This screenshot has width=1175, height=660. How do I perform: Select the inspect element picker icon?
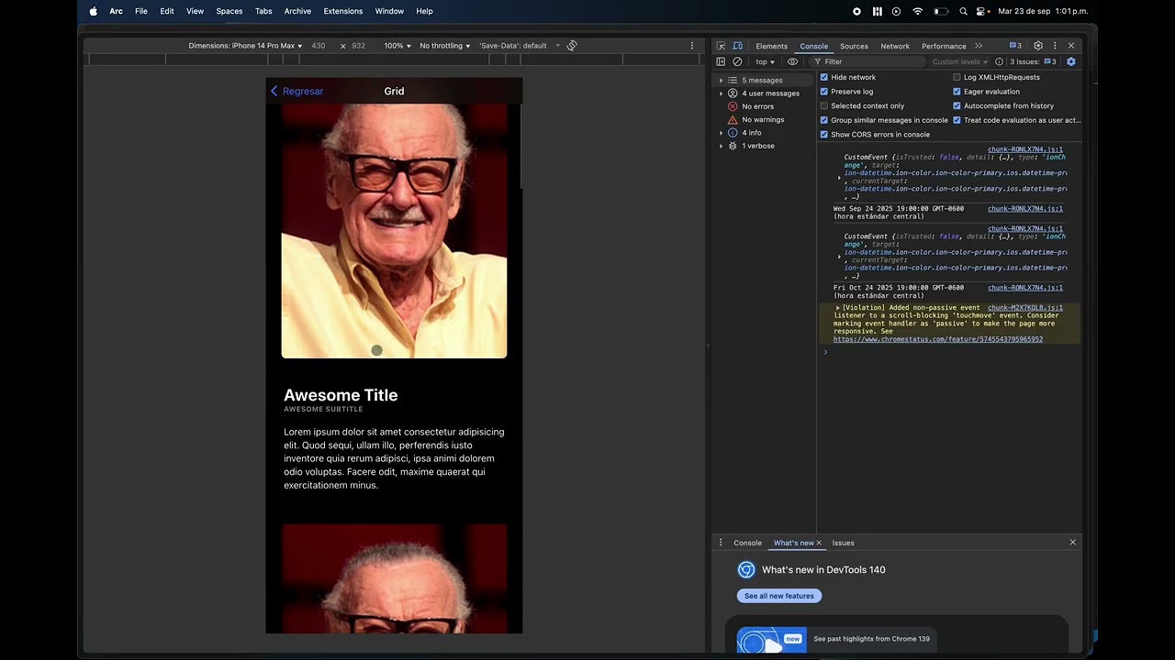(x=722, y=46)
